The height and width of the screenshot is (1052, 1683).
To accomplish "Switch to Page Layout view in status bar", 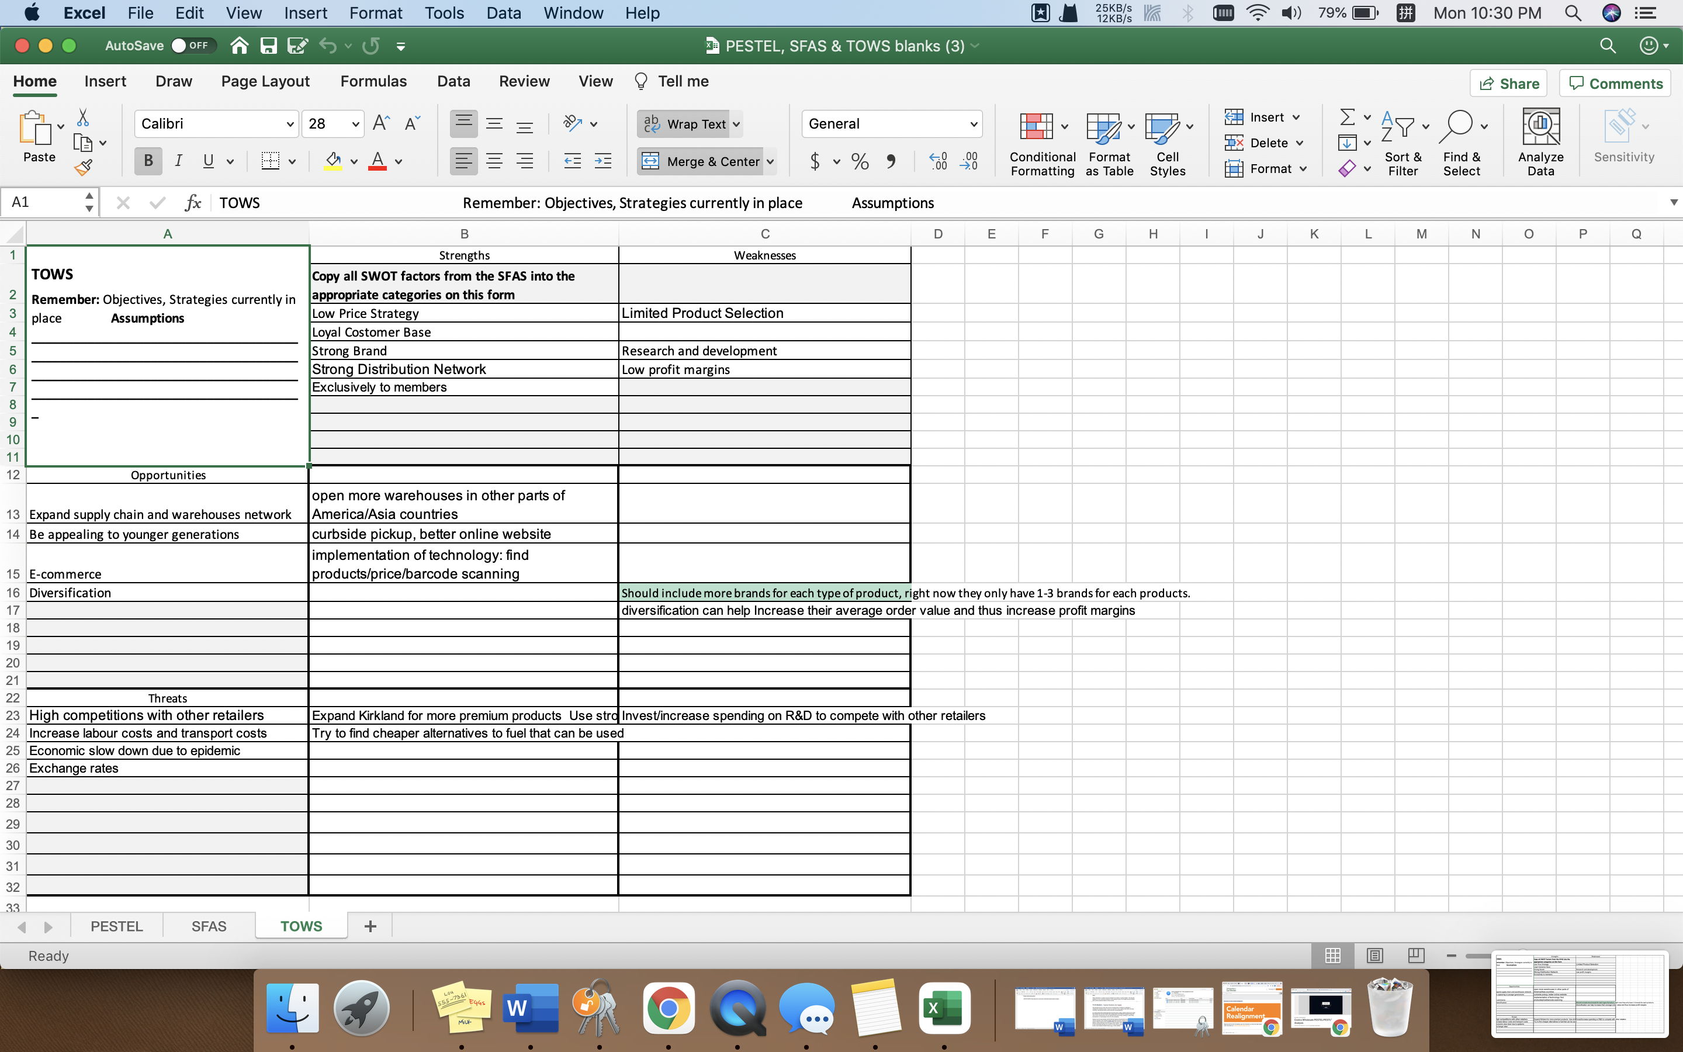I will point(1374,956).
